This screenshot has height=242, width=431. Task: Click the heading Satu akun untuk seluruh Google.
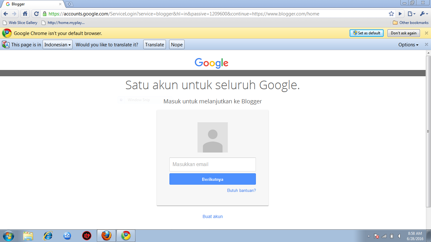tap(213, 85)
